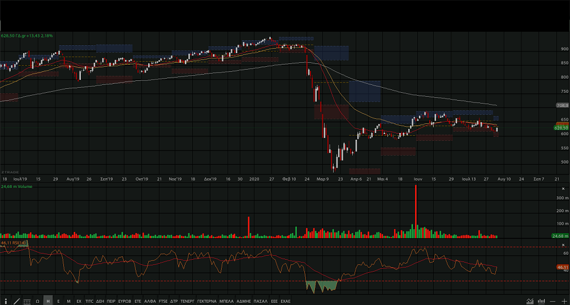
Task: Click the Μαρ 9 date axis label
Action: click(323, 179)
